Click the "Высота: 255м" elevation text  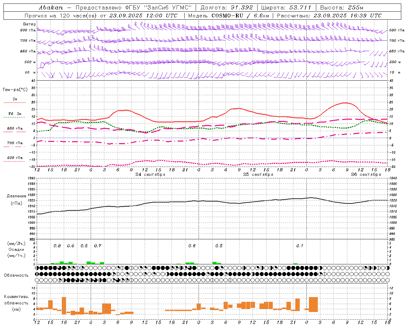pos(342,7)
